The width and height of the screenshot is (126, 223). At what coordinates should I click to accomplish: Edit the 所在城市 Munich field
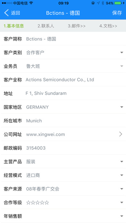point(63,120)
